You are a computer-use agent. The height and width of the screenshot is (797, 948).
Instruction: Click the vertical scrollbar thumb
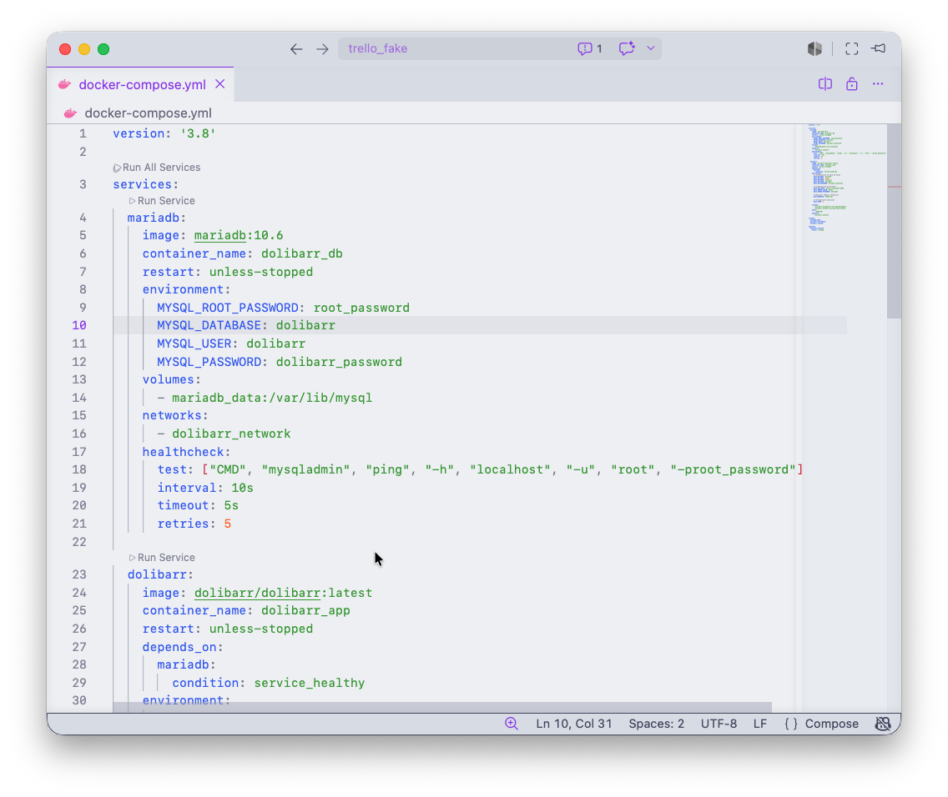pos(894,221)
